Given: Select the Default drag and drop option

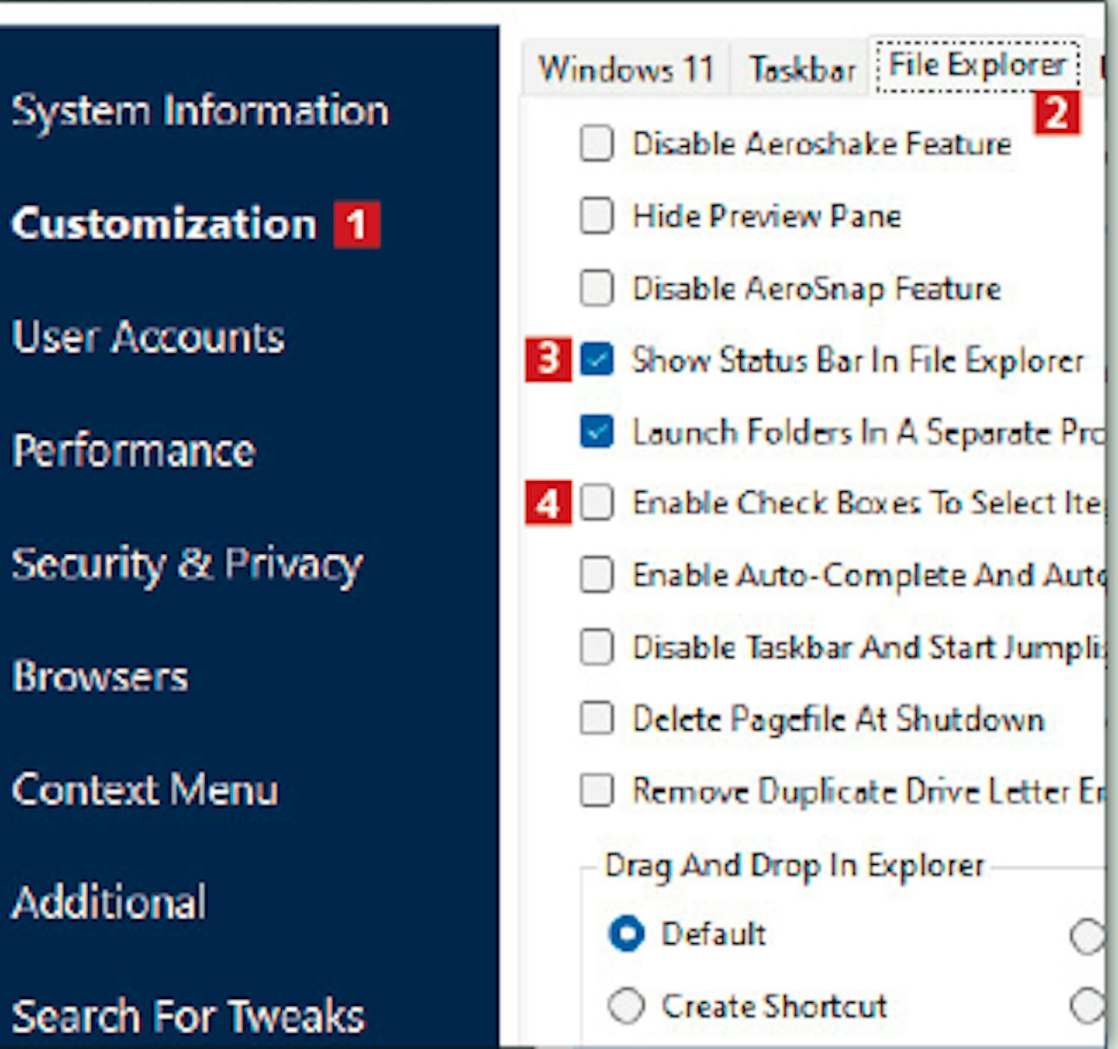Looking at the screenshot, I should (x=626, y=934).
